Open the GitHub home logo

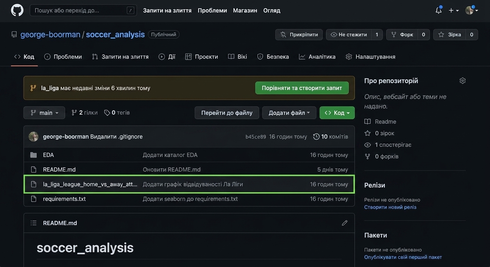point(17,10)
